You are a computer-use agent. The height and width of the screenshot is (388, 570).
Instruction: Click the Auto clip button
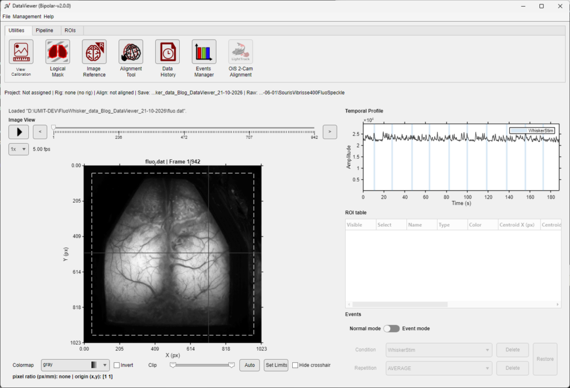coord(249,365)
